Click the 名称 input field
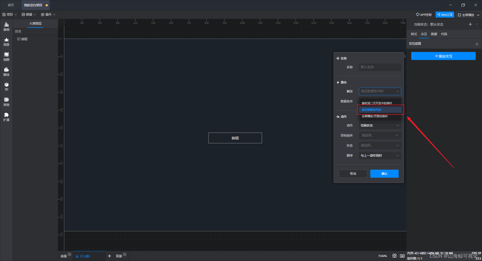482x261 pixels. (x=380, y=67)
